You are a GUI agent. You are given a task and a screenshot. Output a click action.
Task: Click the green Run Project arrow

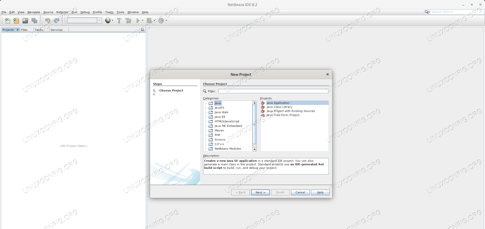[x=138, y=20]
